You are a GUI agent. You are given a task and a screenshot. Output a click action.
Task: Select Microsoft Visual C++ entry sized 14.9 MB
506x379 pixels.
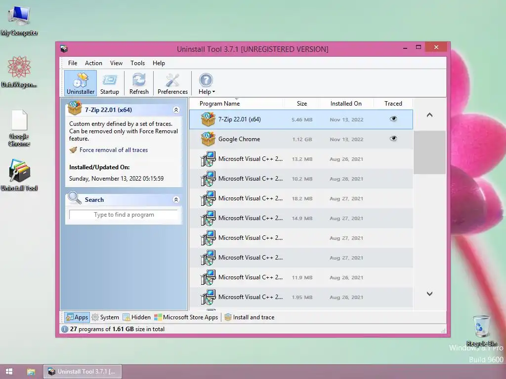click(x=301, y=218)
